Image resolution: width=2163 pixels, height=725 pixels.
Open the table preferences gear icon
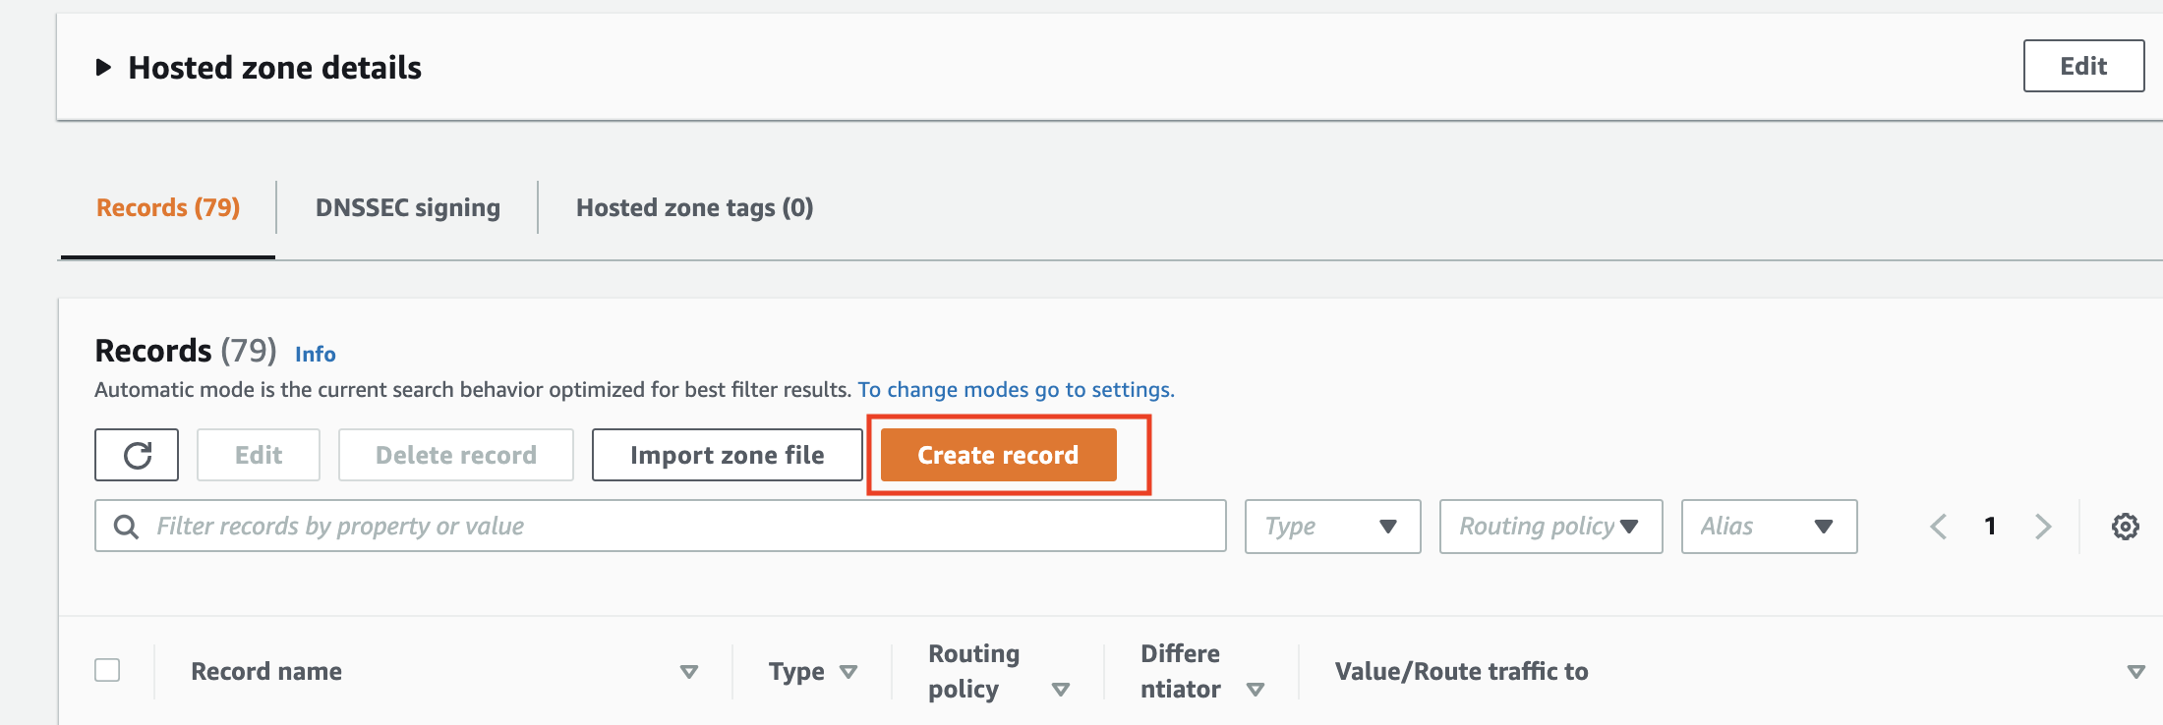coord(2125,527)
